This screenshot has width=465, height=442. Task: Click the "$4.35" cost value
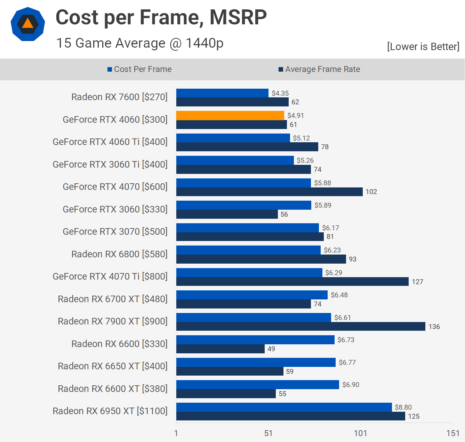point(280,93)
